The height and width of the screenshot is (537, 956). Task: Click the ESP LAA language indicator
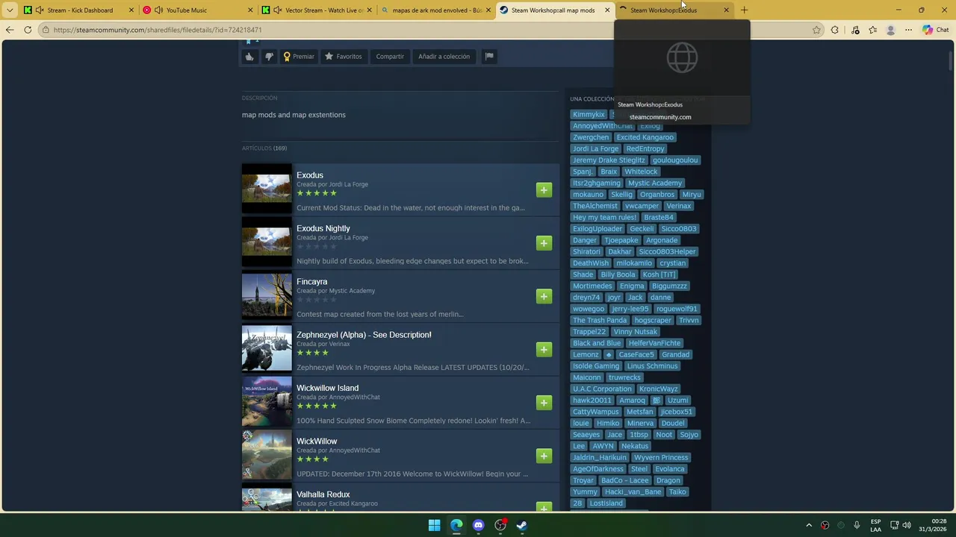click(875, 525)
